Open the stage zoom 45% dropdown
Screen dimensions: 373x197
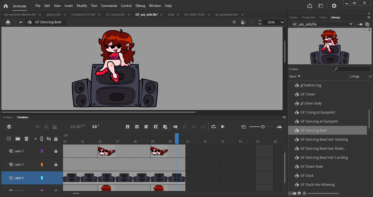click(282, 22)
